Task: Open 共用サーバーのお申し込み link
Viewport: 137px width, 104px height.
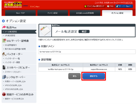Action: pos(15,82)
